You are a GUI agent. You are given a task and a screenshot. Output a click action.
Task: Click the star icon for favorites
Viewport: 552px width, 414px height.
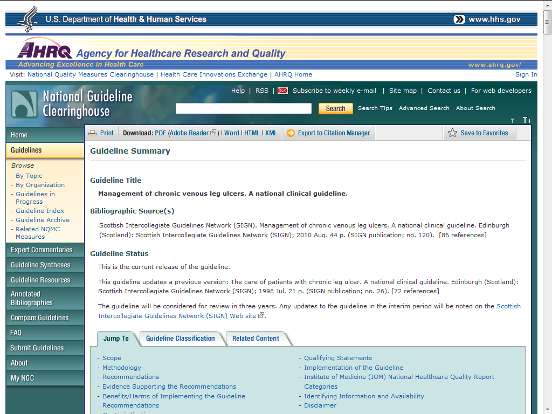click(452, 133)
